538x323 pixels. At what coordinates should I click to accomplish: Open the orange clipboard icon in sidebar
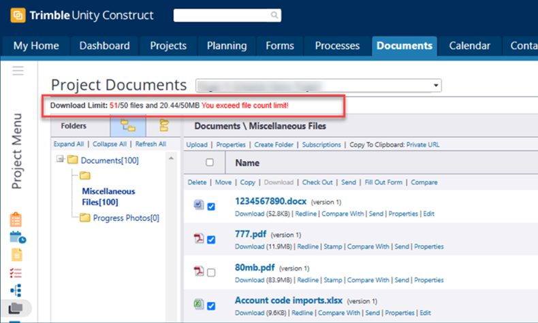[16, 220]
